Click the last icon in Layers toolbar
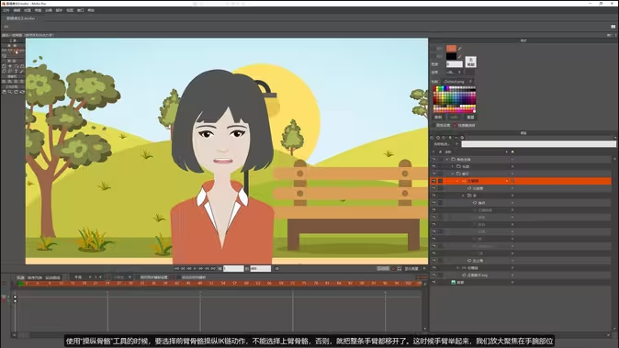 pos(462,138)
